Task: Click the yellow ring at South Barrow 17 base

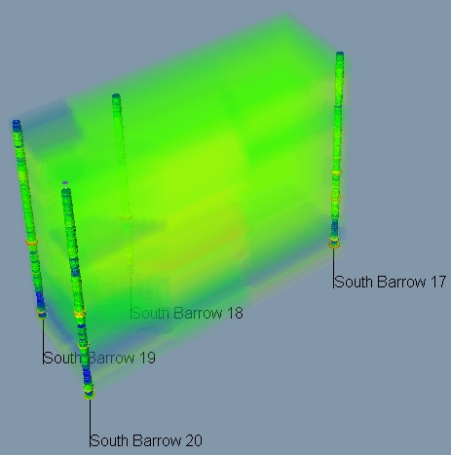Action: (x=334, y=244)
